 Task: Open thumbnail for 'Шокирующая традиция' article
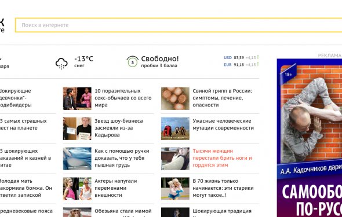pos(175,212)
